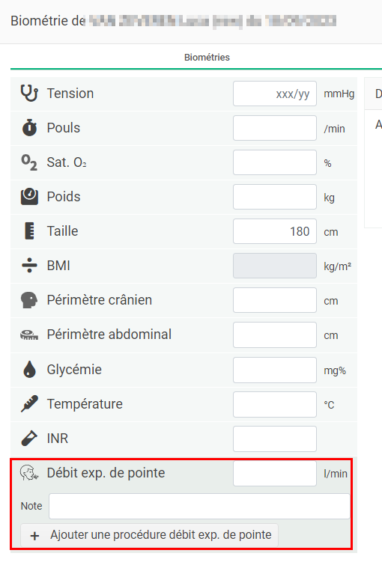382x565 pixels.
Task: Select the Taille field showing 180
Action: pyautogui.click(x=275, y=231)
